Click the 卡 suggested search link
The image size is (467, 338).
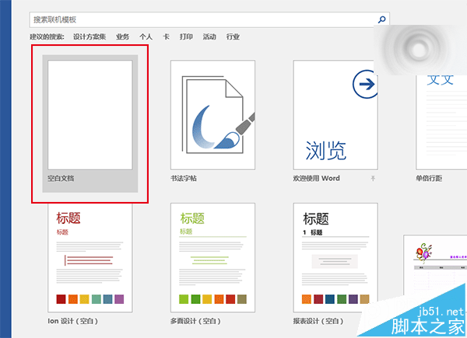pyautogui.click(x=166, y=37)
